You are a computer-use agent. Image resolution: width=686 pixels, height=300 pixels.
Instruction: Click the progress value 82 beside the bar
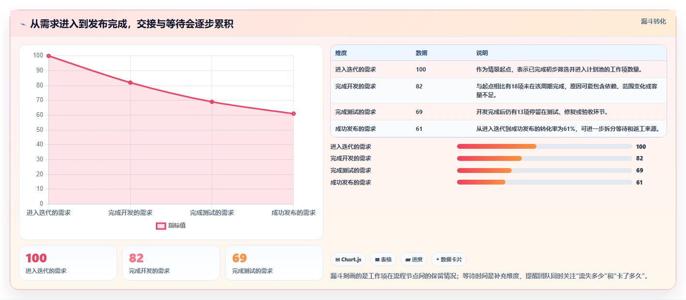point(640,158)
